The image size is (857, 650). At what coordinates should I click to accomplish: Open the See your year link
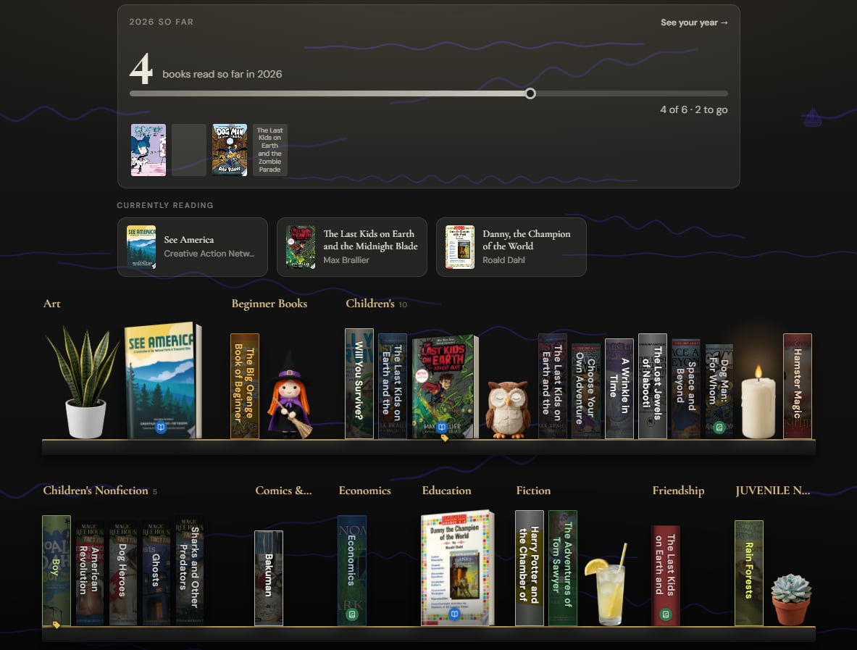[694, 22]
